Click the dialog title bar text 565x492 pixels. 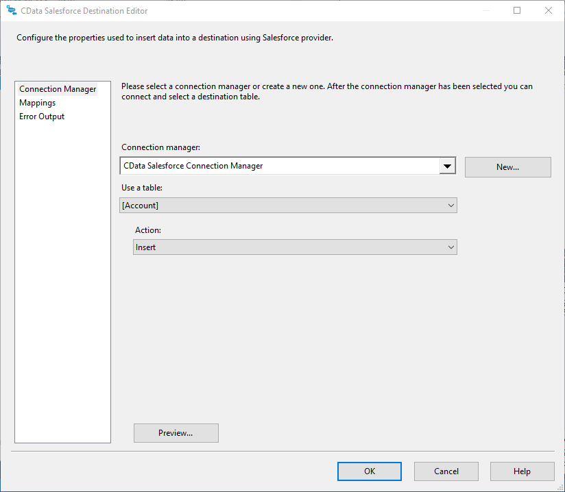tap(84, 11)
